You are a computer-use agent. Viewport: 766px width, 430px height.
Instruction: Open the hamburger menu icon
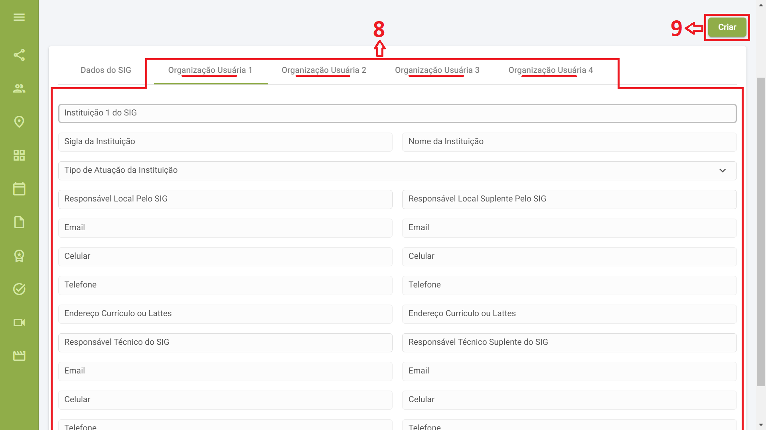point(19,17)
